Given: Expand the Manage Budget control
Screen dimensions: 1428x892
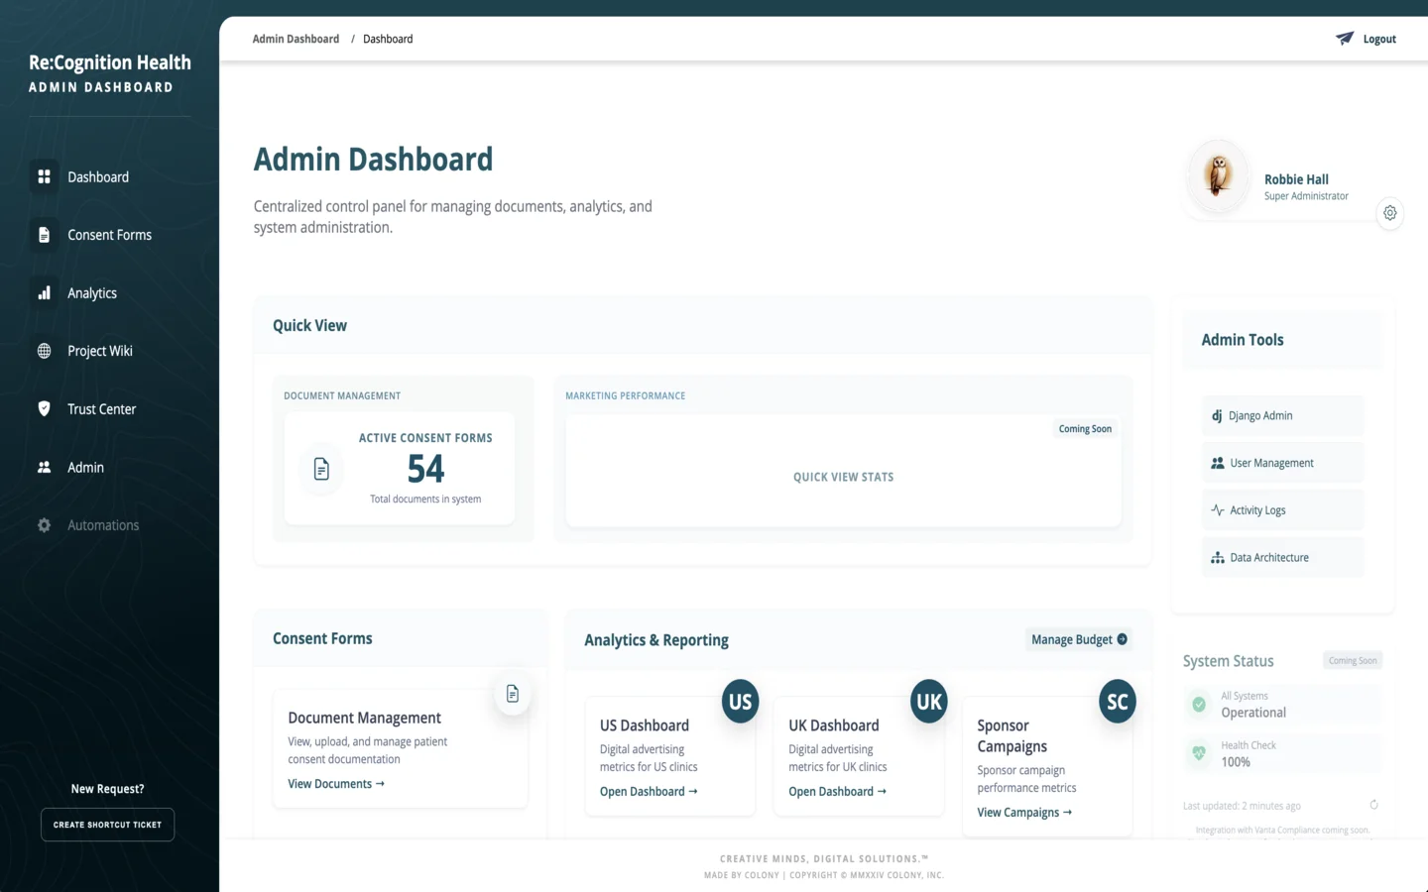Looking at the screenshot, I should pos(1079,639).
